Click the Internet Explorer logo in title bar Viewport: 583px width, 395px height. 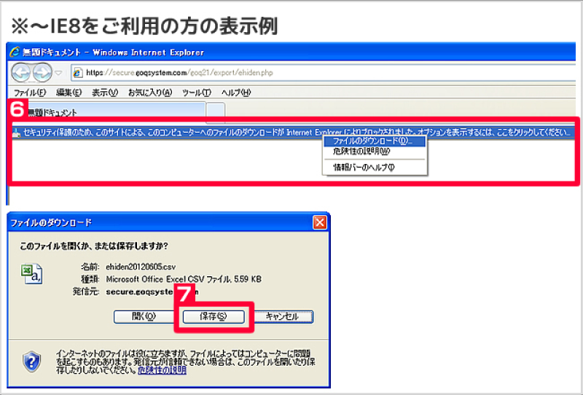(15, 52)
